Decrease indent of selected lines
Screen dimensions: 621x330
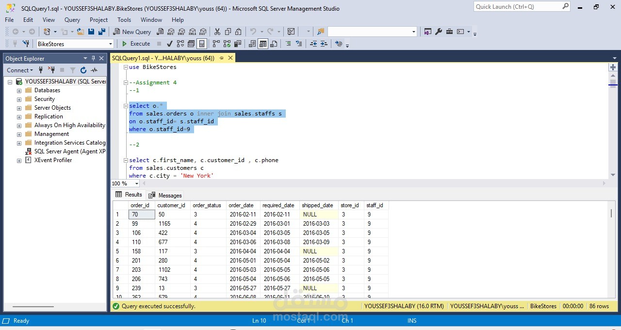[x=313, y=44]
